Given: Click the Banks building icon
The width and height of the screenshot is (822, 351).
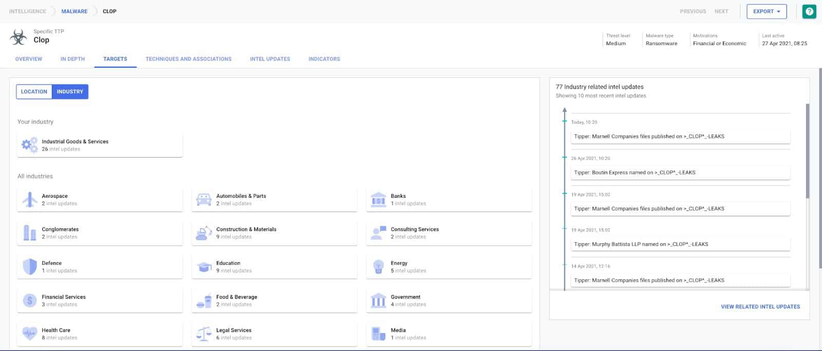Looking at the screenshot, I should (x=379, y=200).
